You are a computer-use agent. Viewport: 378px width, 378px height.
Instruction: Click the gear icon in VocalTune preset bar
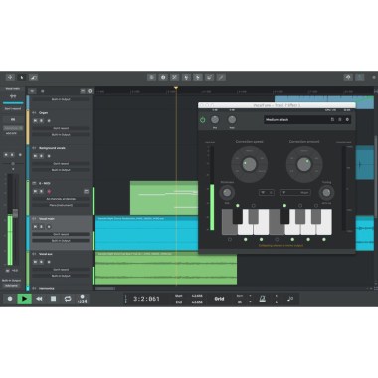(347, 120)
